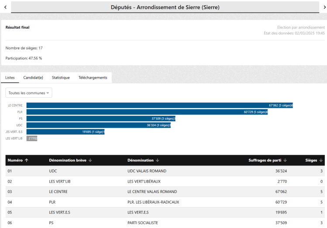The image size is (327, 228).
Task: Click the LES VERT.E.S chart bar
Action: tap(65, 131)
